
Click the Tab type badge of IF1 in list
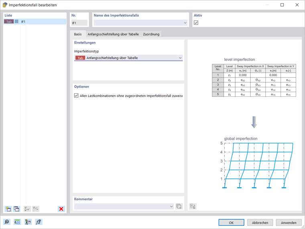pos(9,22)
